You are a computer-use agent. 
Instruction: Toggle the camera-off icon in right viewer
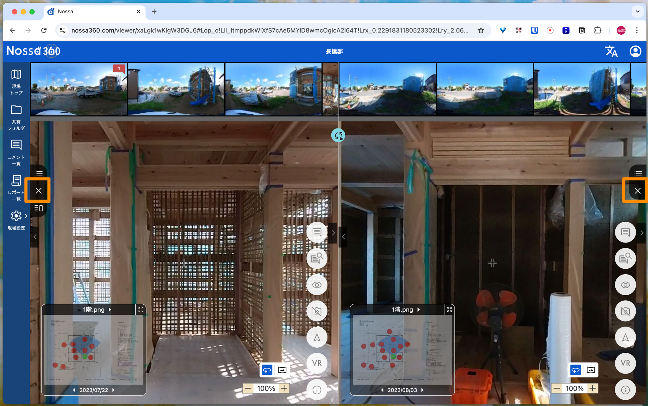(x=625, y=312)
